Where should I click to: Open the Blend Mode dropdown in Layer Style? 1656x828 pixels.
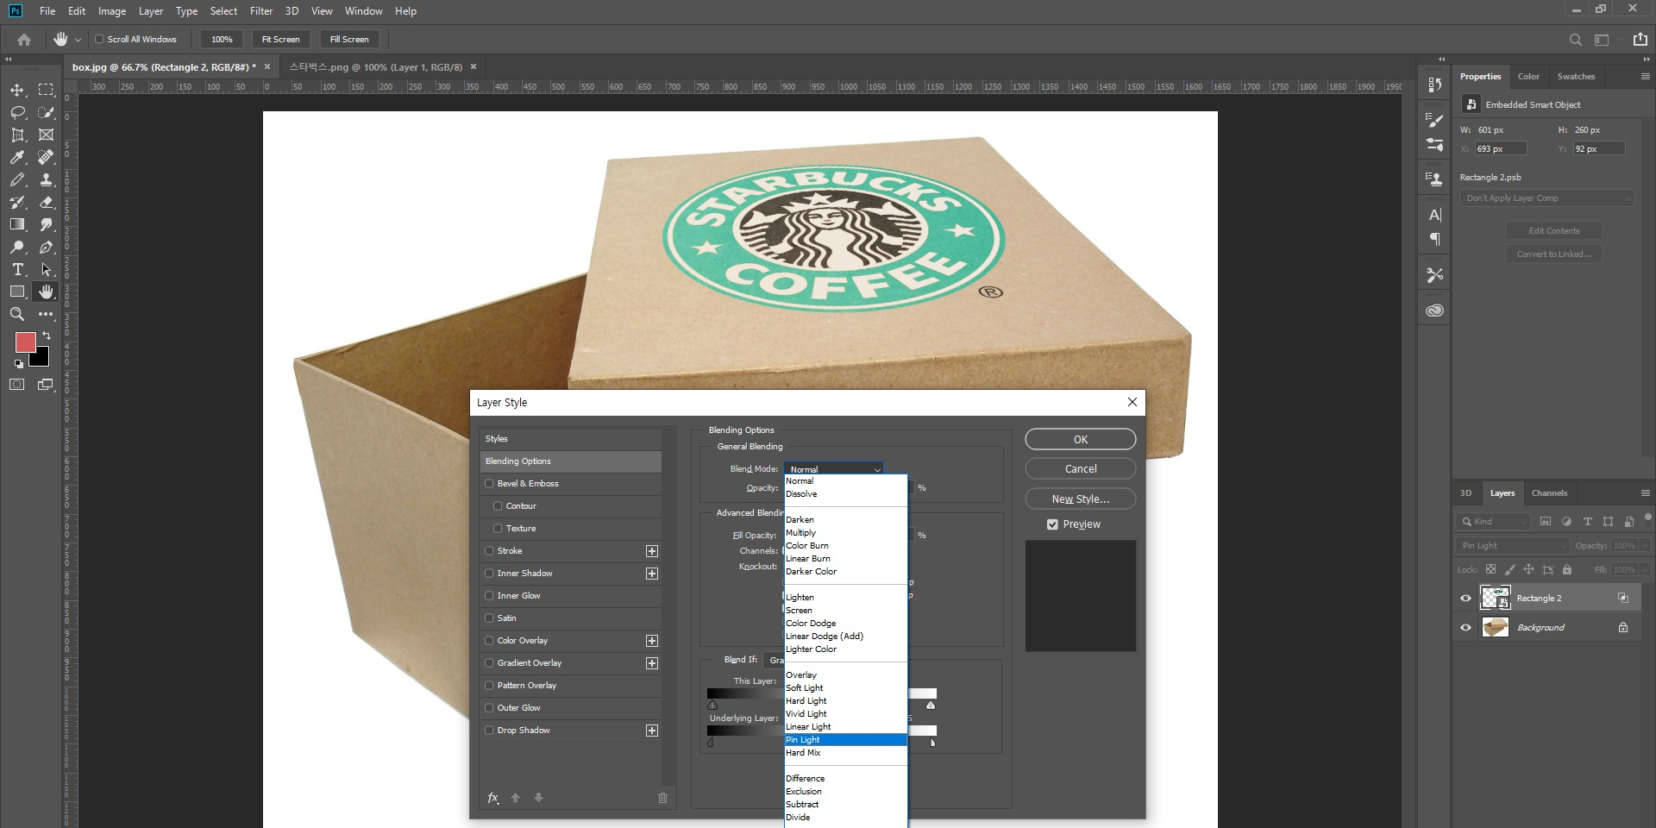(834, 469)
